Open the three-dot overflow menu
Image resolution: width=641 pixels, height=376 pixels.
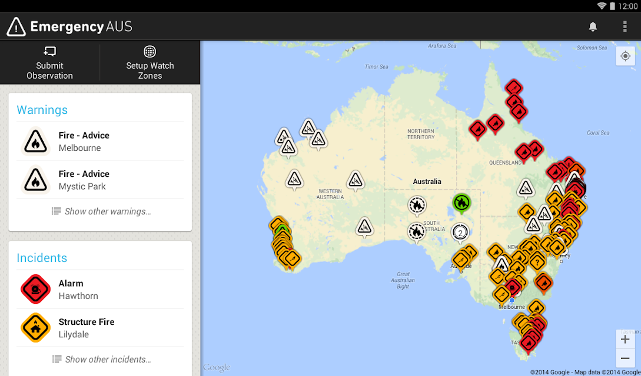point(625,26)
